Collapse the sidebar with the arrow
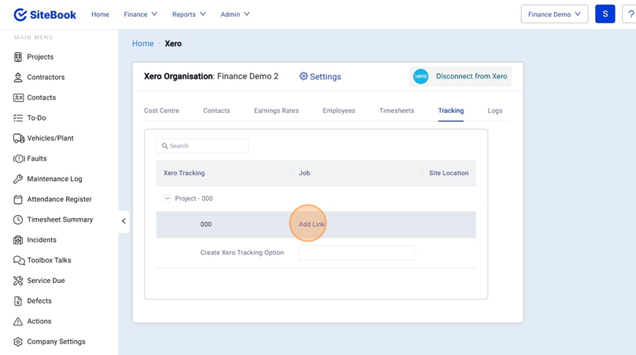The width and height of the screenshot is (636, 355). pyautogui.click(x=124, y=221)
